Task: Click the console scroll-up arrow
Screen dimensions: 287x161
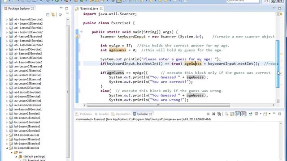Action: click(281, 124)
